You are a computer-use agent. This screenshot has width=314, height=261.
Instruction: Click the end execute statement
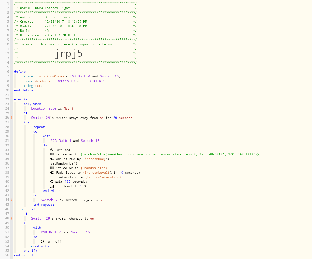coord(25,255)
